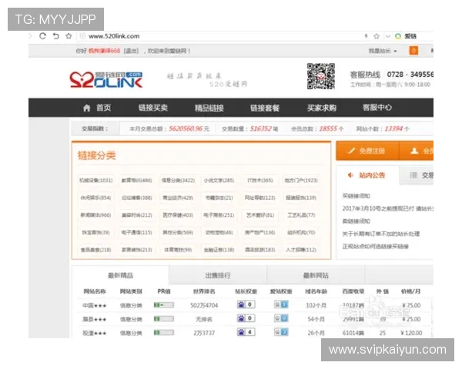Open the 我是站长 dropdown

point(383,51)
